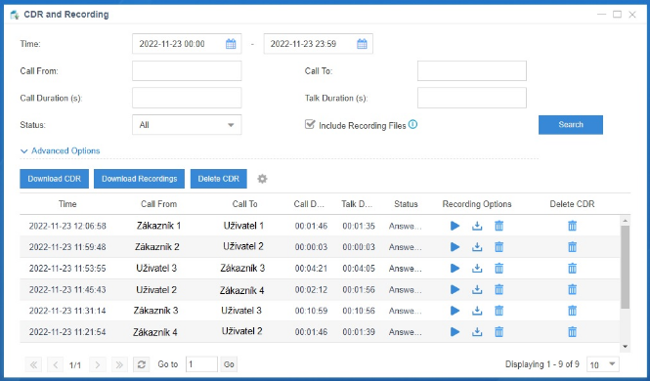Refresh the CDR list
The height and width of the screenshot is (381, 650).
coord(142,364)
